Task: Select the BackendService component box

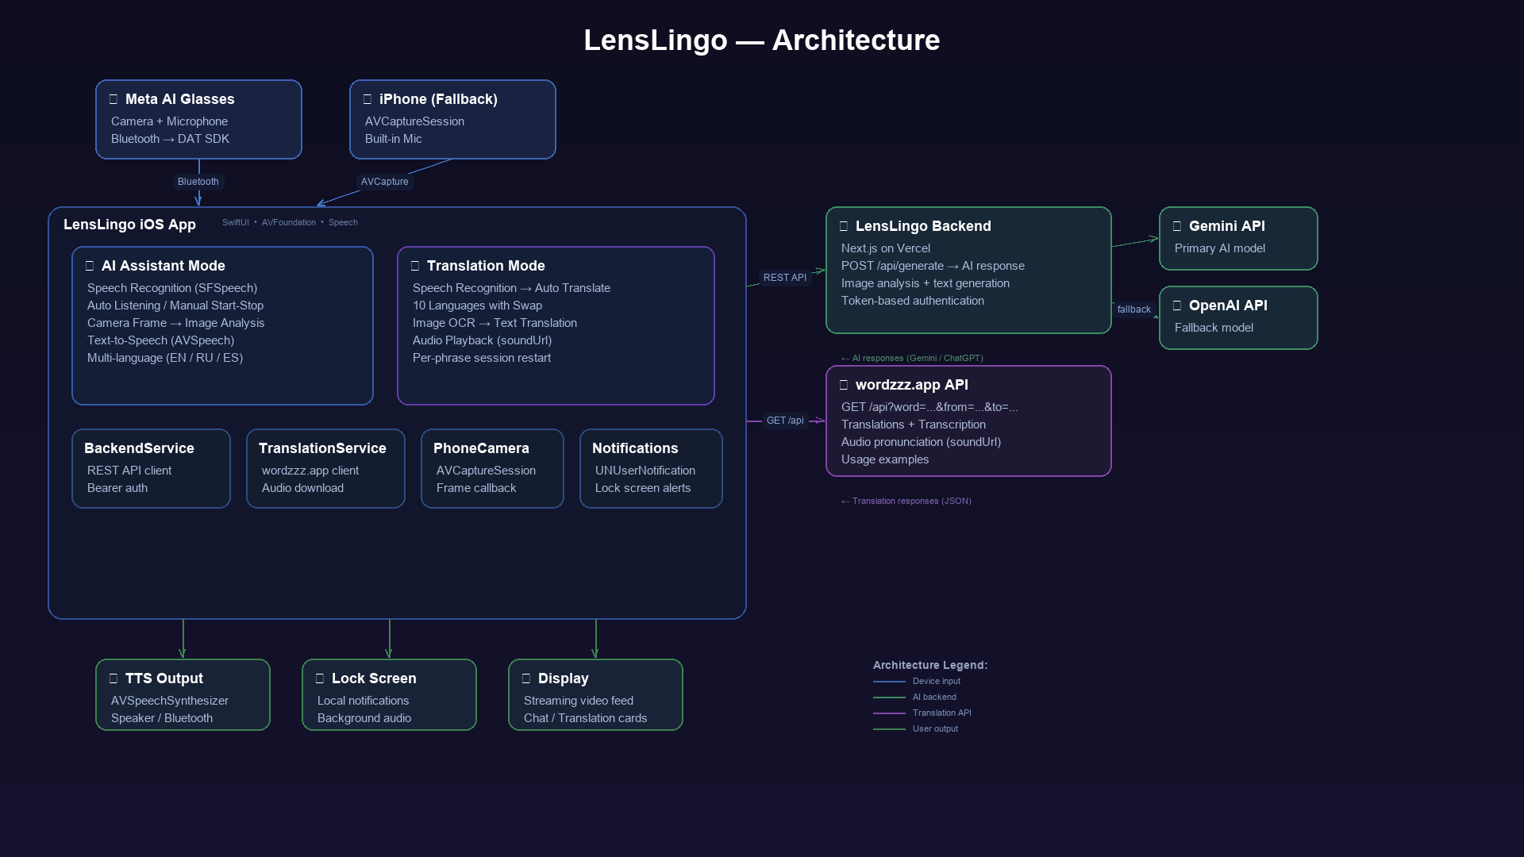Action: click(151, 468)
